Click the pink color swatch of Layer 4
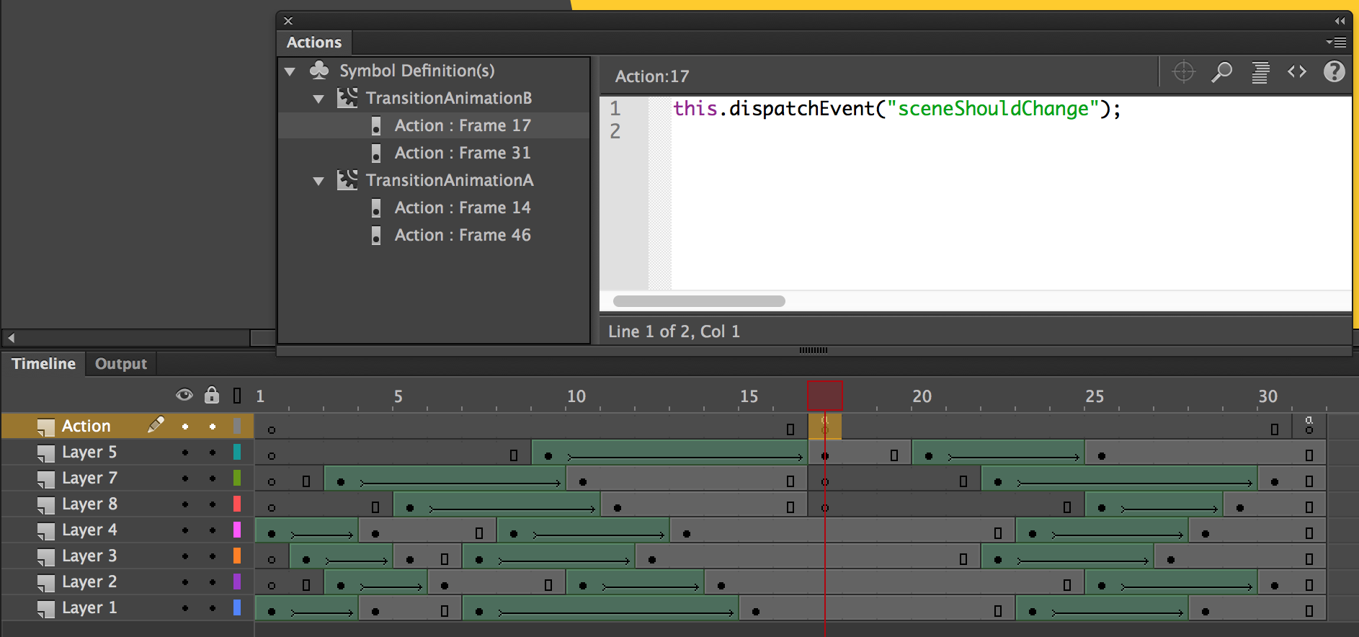 [237, 530]
